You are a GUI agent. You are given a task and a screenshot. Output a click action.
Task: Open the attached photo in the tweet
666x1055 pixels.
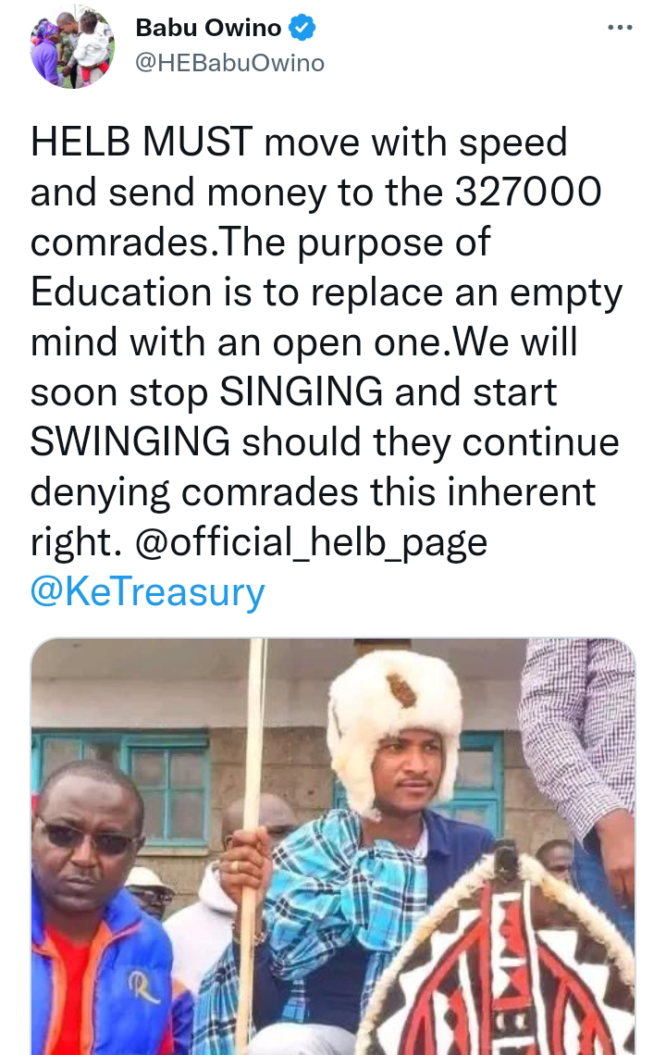(x=333, y=847)
